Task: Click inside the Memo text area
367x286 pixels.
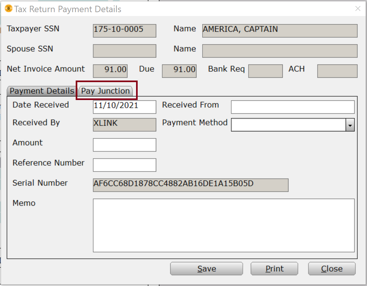Action: click(224, 225)
